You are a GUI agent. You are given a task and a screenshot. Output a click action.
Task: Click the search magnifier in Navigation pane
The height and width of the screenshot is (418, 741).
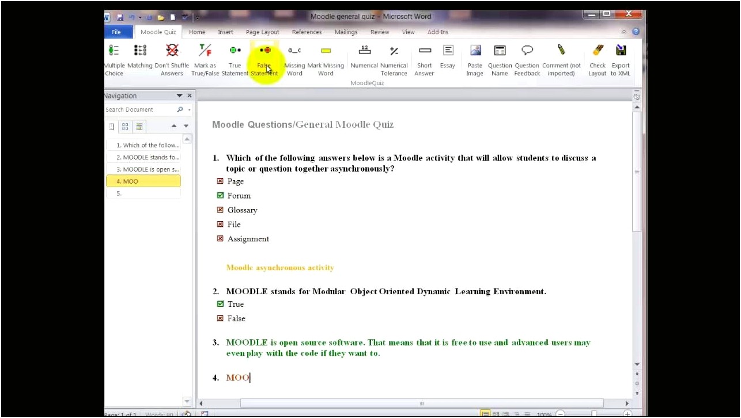[x=180, y=109]
